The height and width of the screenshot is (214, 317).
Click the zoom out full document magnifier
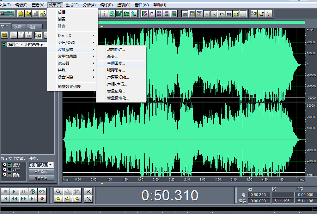77,191
